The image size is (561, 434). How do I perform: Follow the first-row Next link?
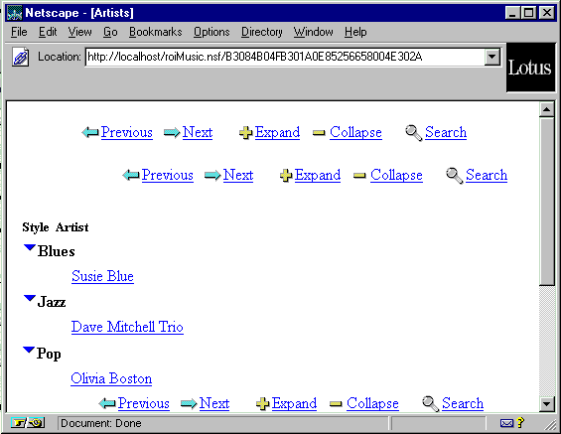tap(198, 132)
